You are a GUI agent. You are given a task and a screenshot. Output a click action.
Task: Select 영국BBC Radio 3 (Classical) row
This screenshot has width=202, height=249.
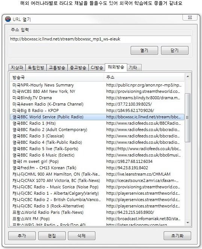[97, 136]
